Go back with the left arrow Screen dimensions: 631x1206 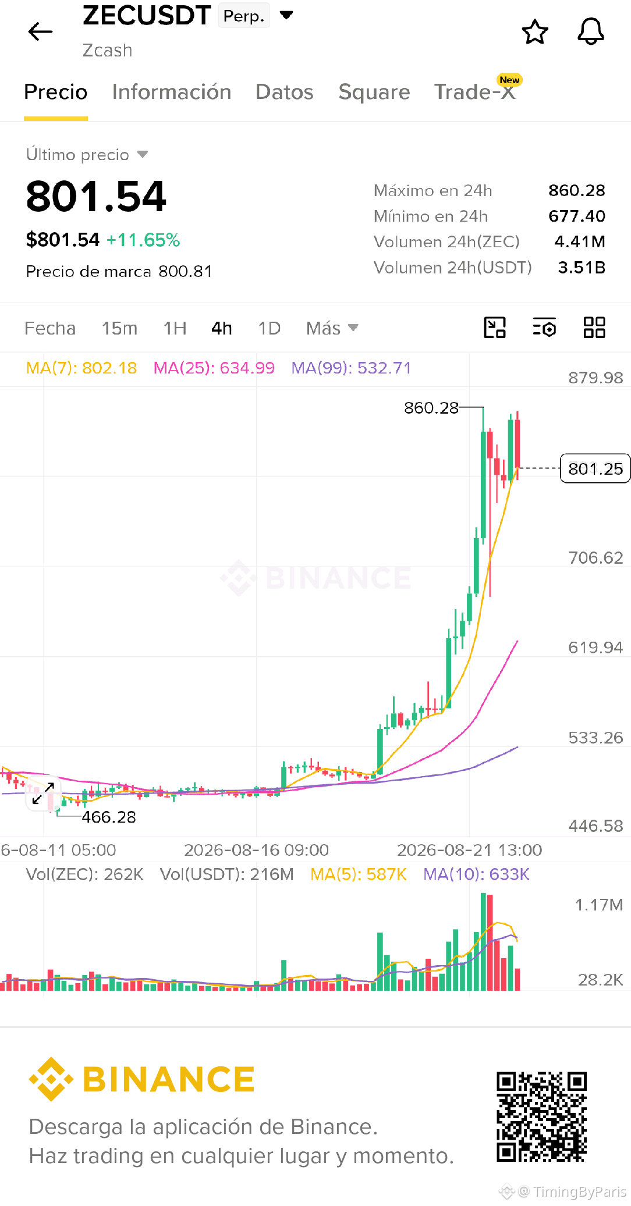tap(40, 31)
